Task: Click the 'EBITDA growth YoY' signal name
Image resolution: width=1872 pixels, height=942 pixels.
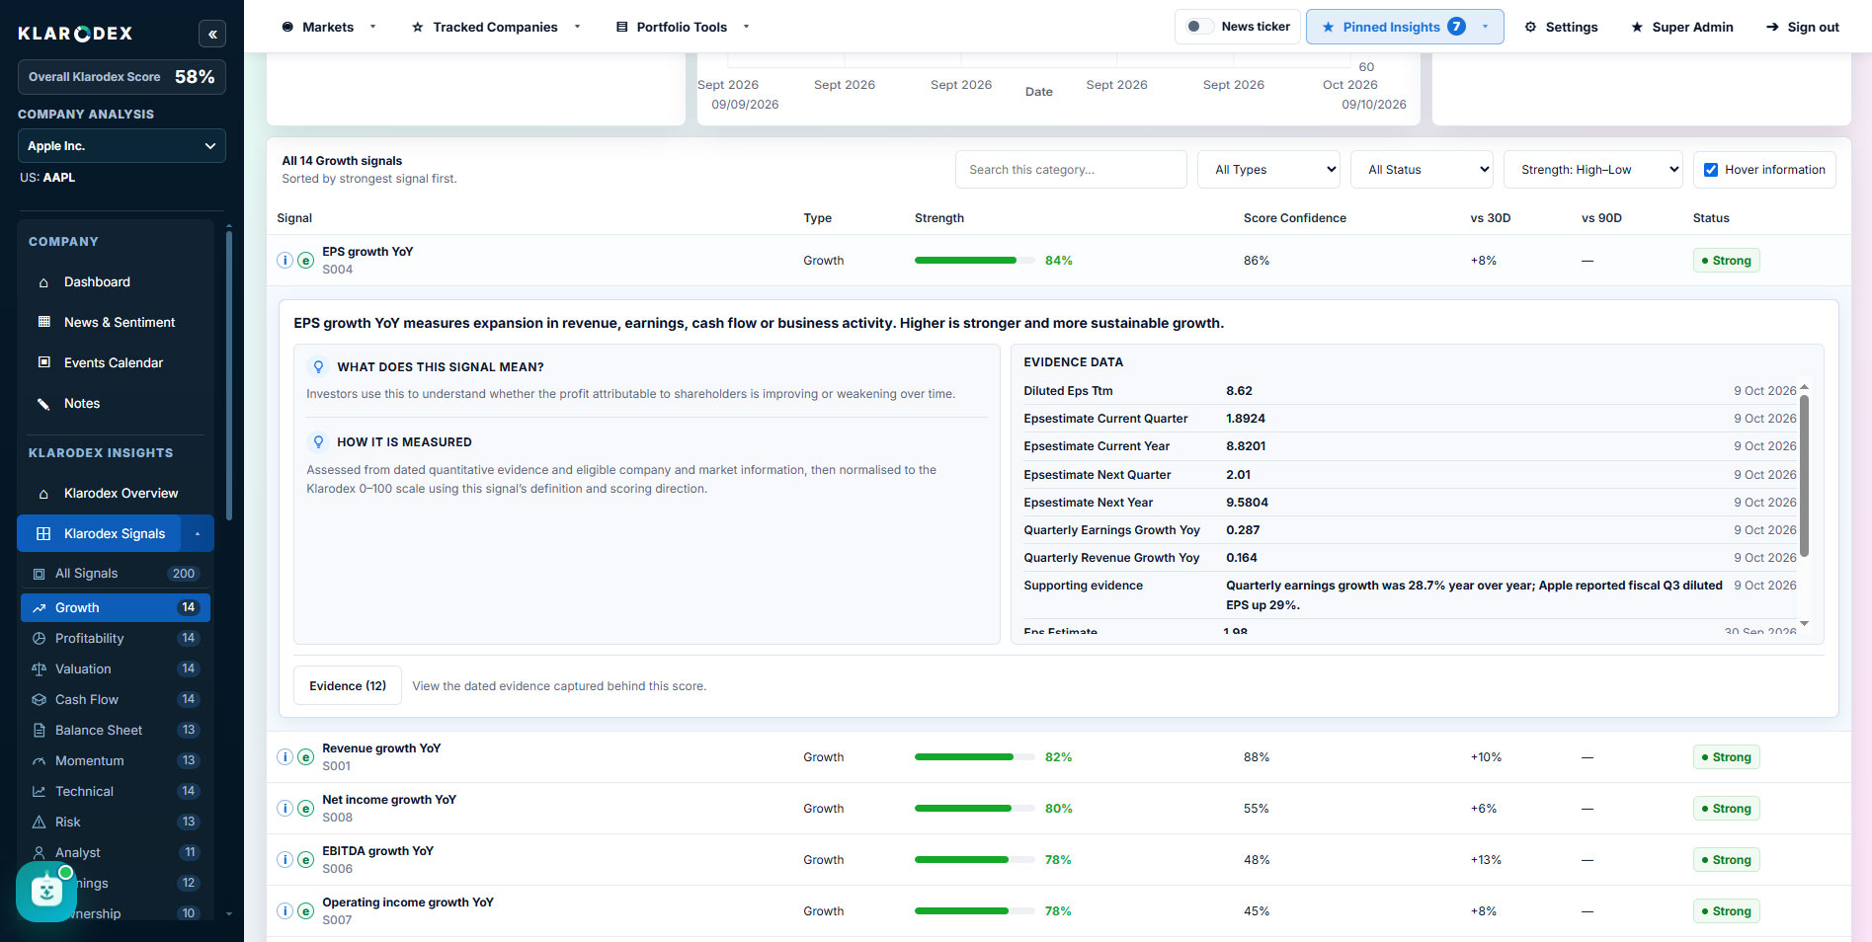Action: [x=378, y=851]
